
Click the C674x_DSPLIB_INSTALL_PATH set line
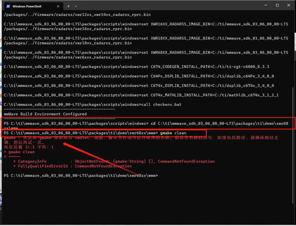[x=139, y=86]
